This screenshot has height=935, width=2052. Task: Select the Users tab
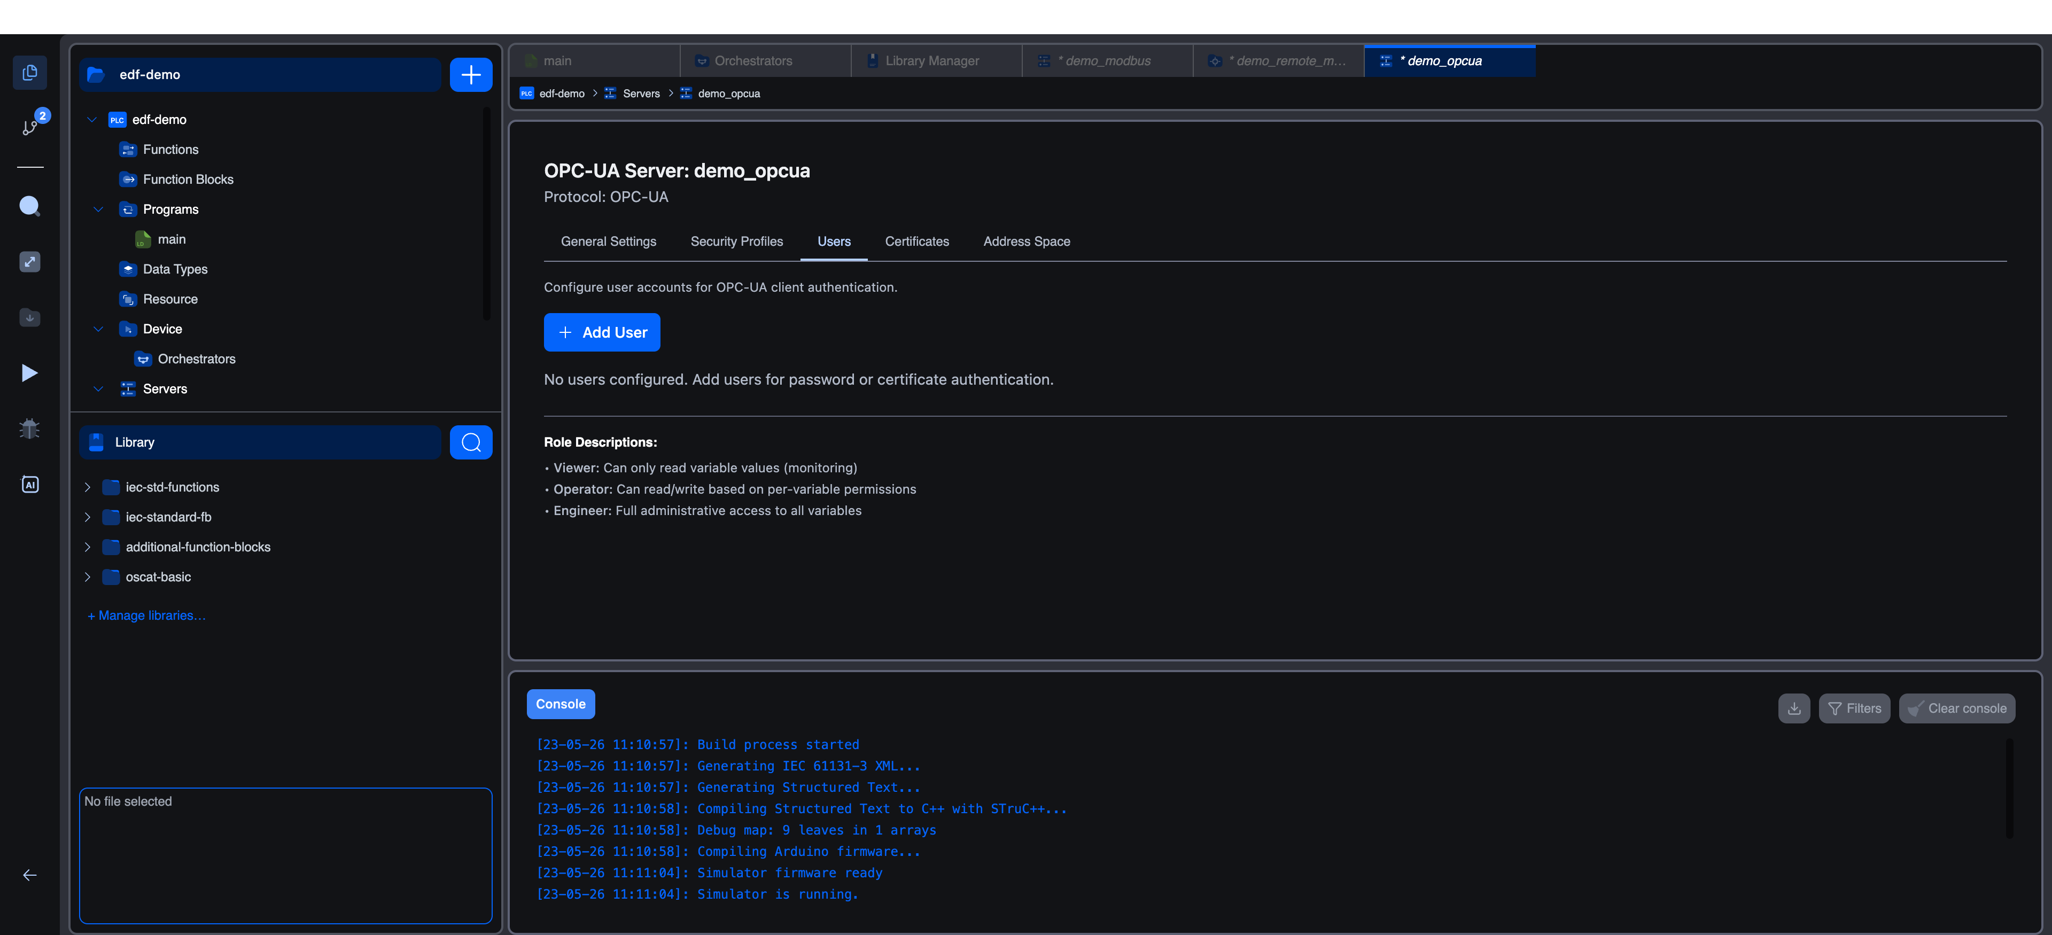[x=834, y=241]
